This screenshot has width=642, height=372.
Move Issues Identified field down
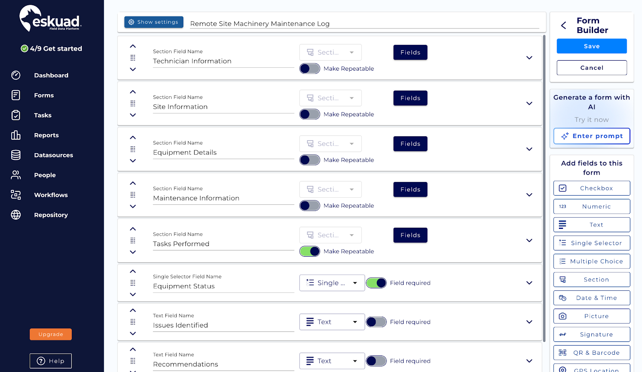click(133, 334)
